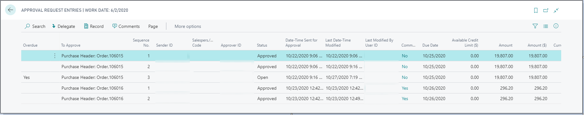The image size is (584, 115).
Task: Click Due Date 10/26/2020 for 106016 sequence 1
Action: [x=434, y=88]
